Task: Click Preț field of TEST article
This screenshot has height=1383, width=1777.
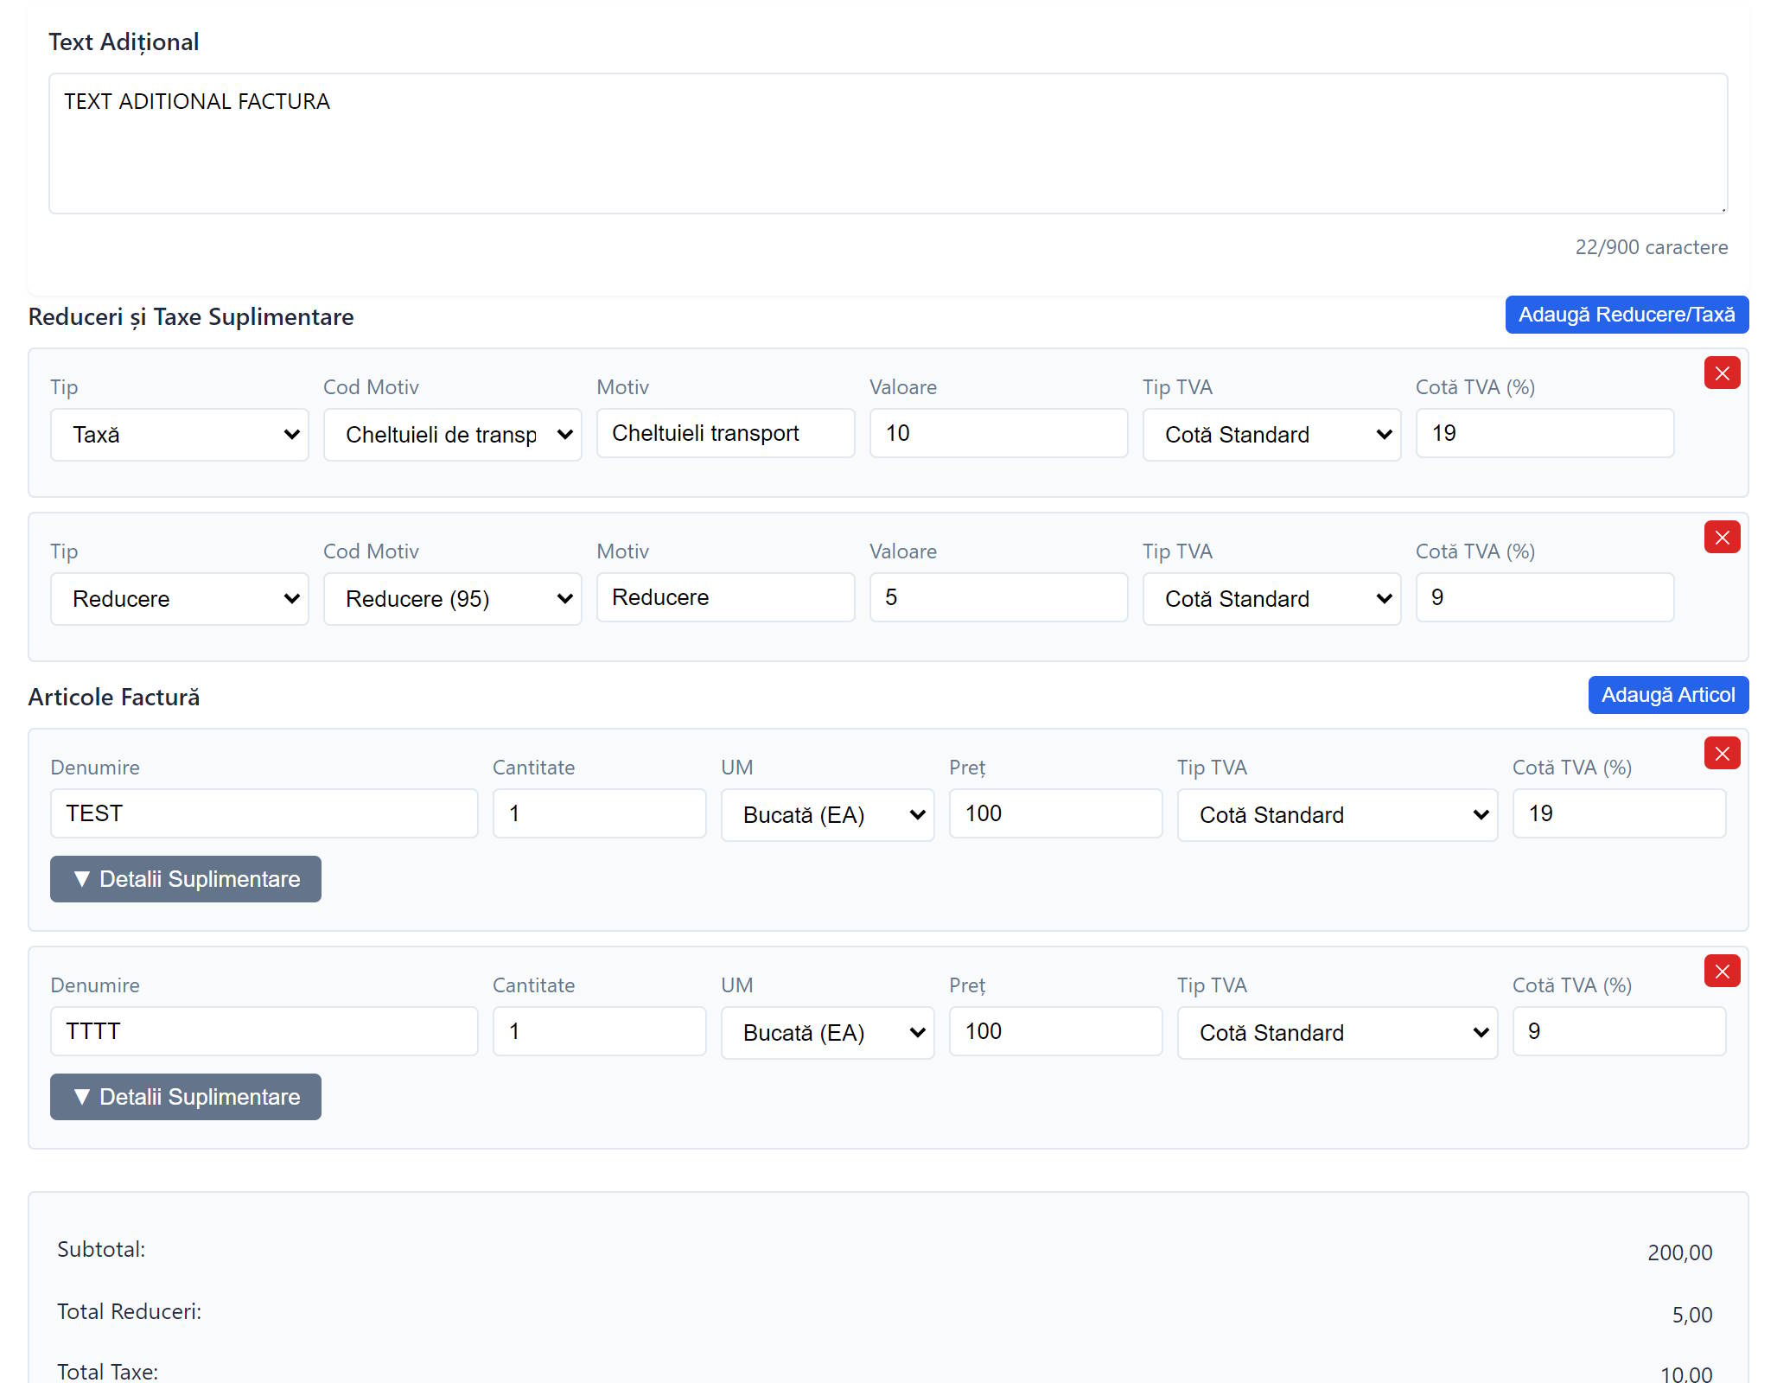Action: coord(1055,813)
